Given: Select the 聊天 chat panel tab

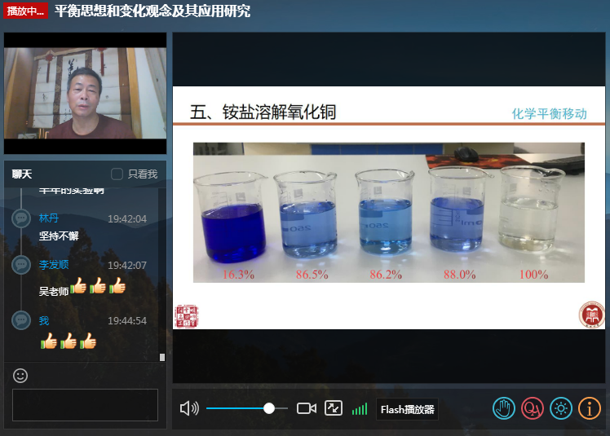Looking at the screenshot, I should coord(22,174).
